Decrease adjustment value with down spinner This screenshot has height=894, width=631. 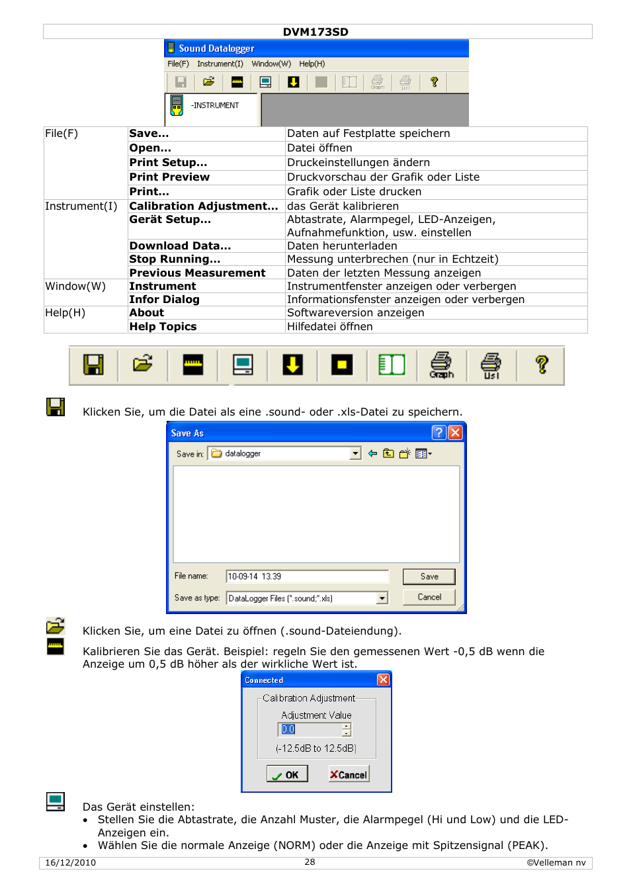pos(347,733)
